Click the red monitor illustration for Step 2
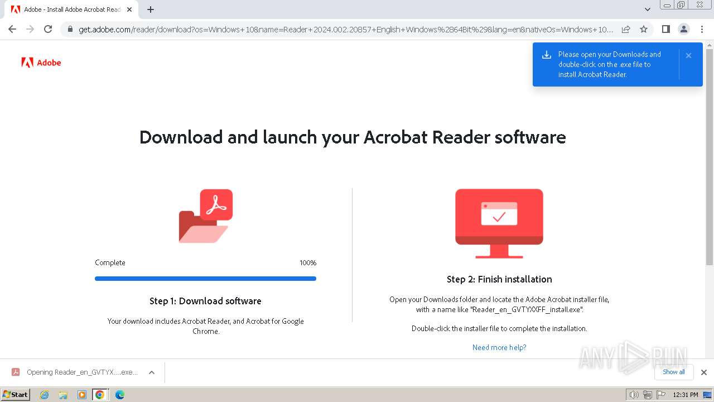714x402 pixels. click(x=499, y=223)
